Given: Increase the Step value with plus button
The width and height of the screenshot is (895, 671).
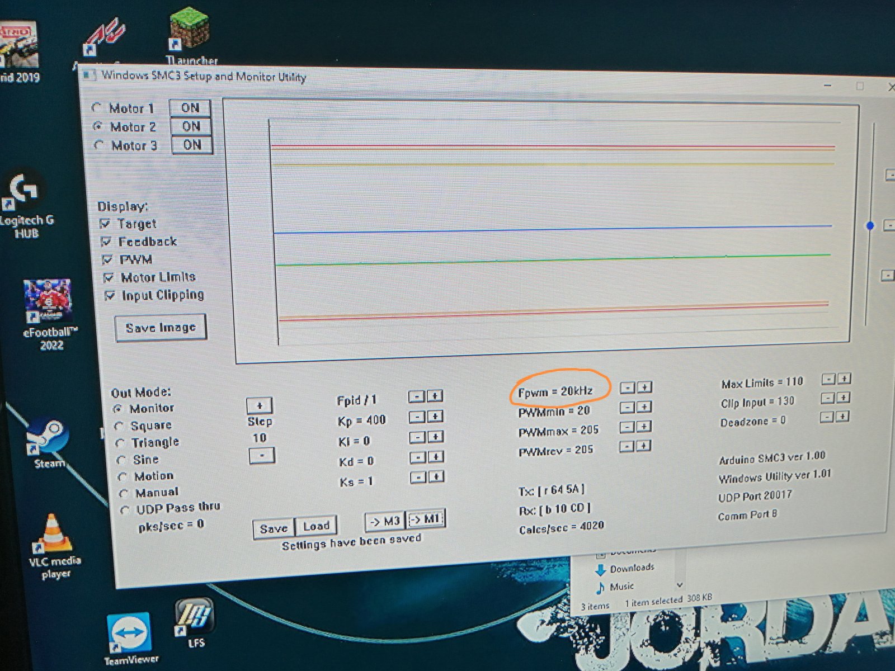Looking at the screenshot, I should [x=259, y=405].
